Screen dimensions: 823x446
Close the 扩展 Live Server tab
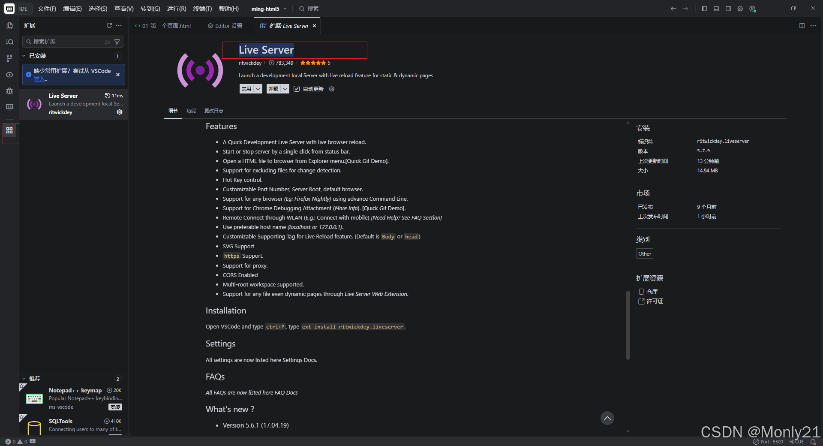coord(314,26)
